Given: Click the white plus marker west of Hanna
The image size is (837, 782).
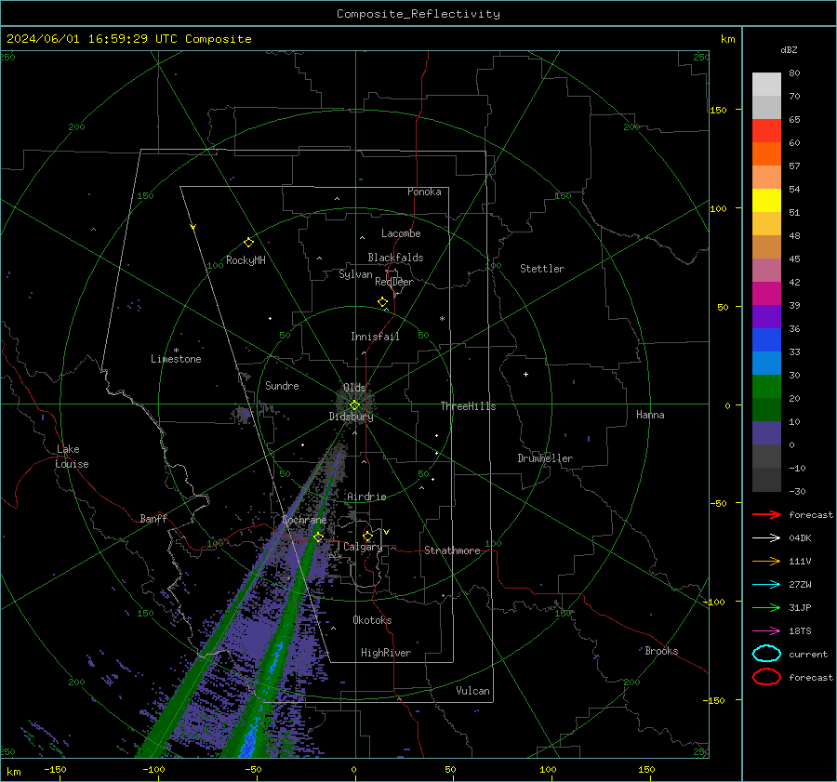Looking at the screenshot, I should [x=525, y=374].
